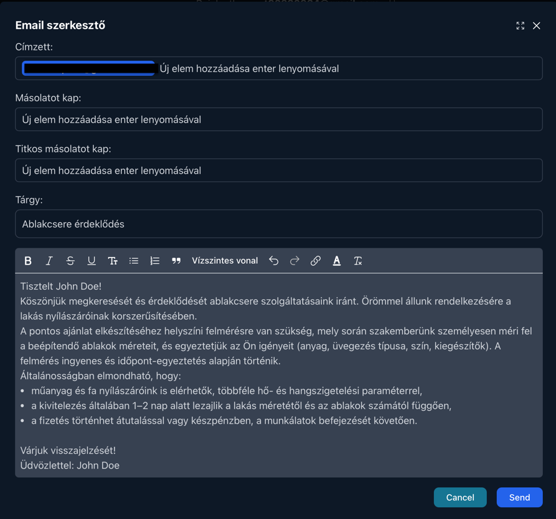The image size is (556, 519).
Task: Insert a Vízszintes vonal horizontal line
Action: point(225,261)
